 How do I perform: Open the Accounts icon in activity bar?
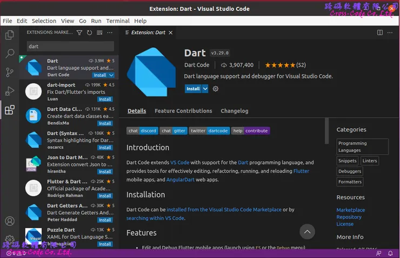(x=9, y=221)
